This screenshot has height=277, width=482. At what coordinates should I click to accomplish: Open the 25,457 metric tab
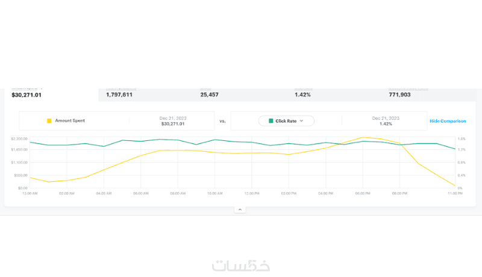pos(210,95)
